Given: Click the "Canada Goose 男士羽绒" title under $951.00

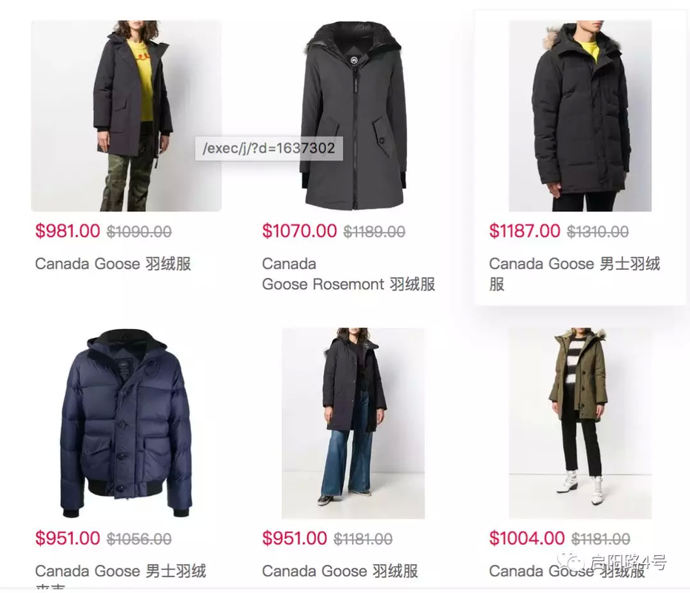Looking at the screenshot, I should tap(121, 572).
